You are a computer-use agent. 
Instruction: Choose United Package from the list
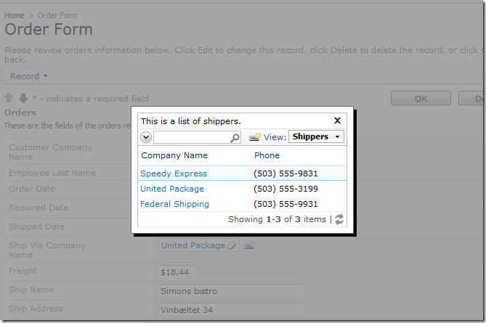pyautogui.click(x=172, y=189)
